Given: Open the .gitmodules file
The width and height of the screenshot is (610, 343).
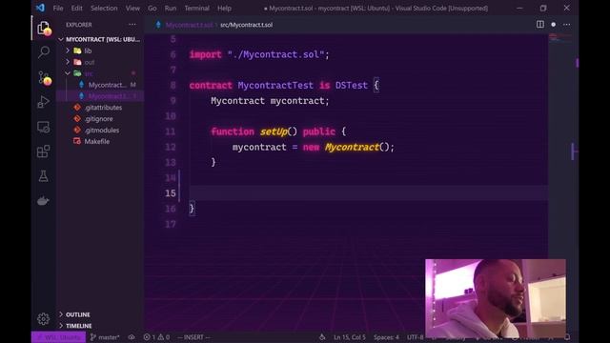Looking at the screenshot, I should 100,130.
